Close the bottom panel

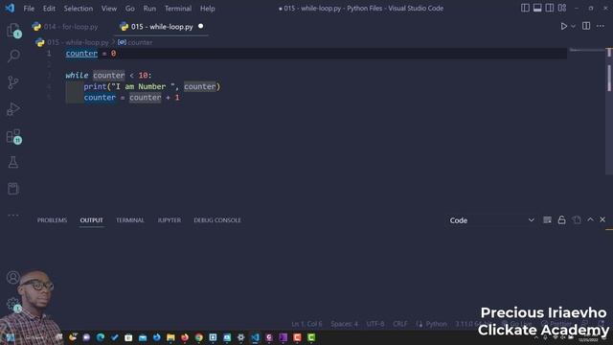click(x=602, y=219)
